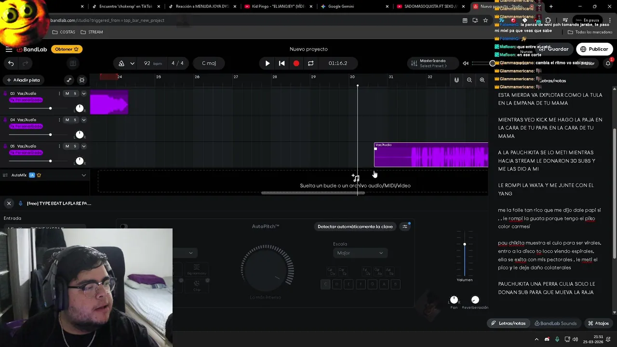Open the Escala Major dropdown
617x347 pixels.
[x=360, y=253]
